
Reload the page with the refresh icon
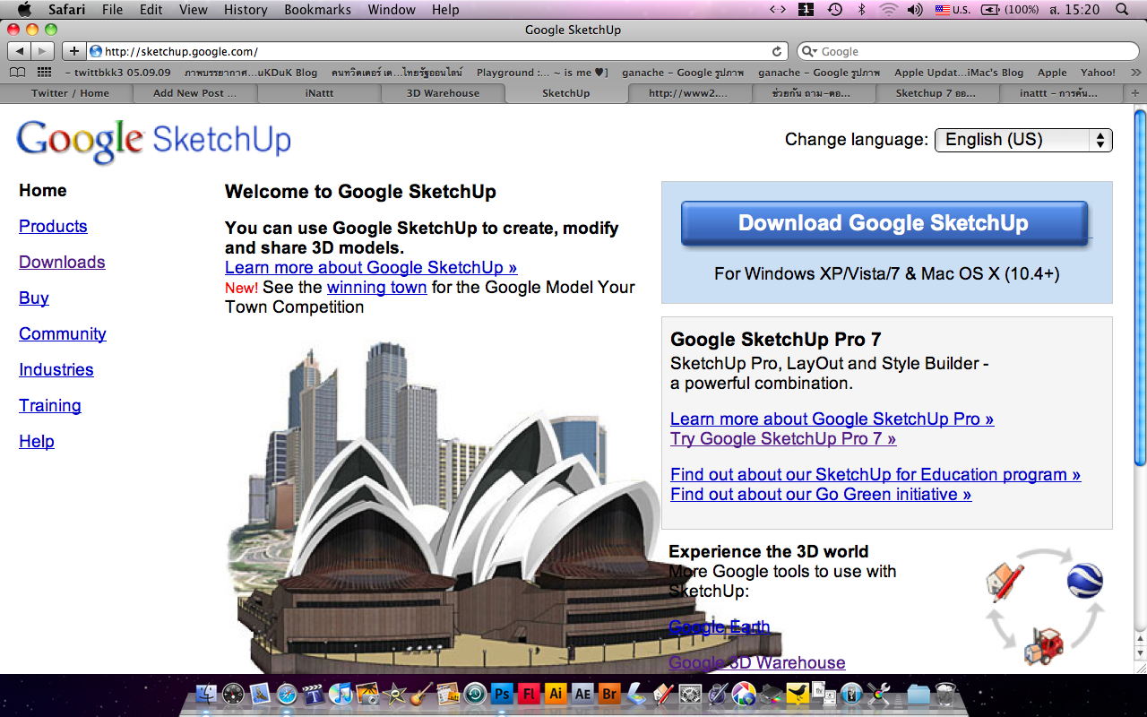(777, 52)
